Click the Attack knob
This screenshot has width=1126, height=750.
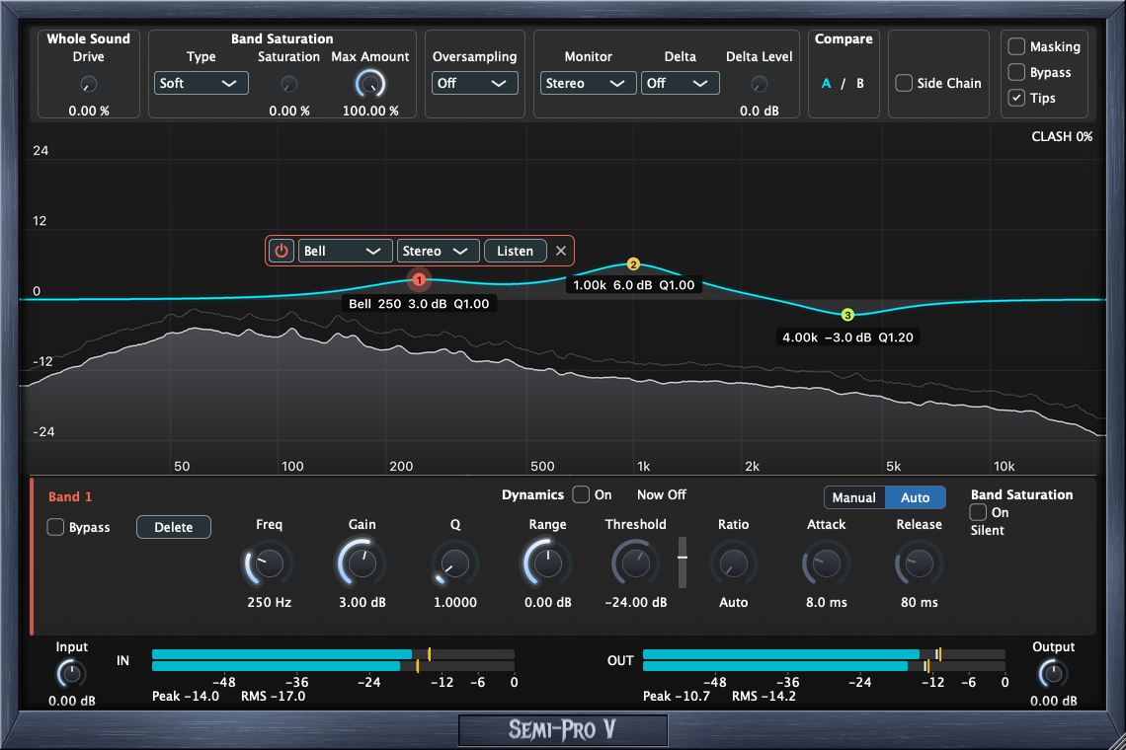[826, 564]
